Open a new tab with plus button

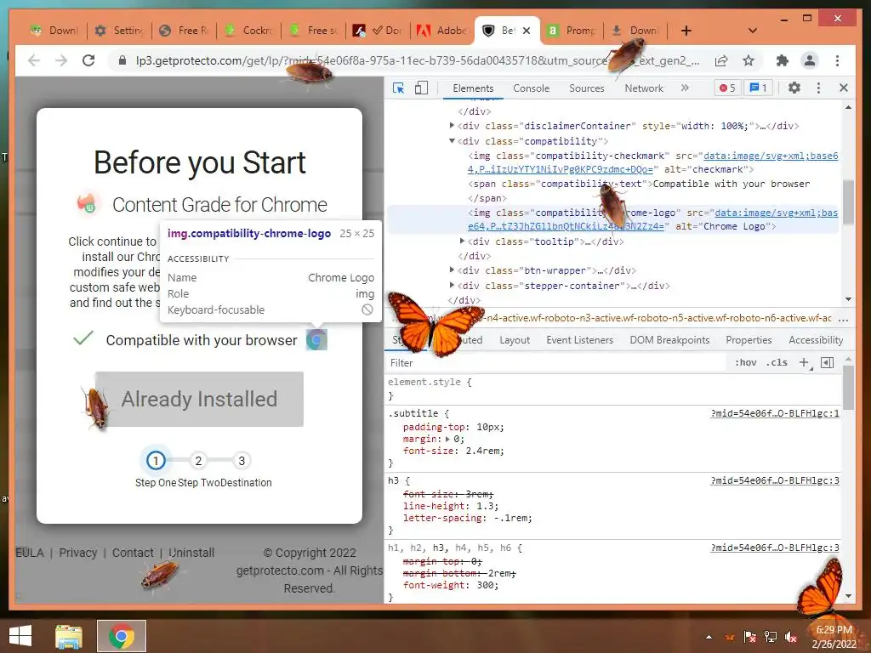686,31
